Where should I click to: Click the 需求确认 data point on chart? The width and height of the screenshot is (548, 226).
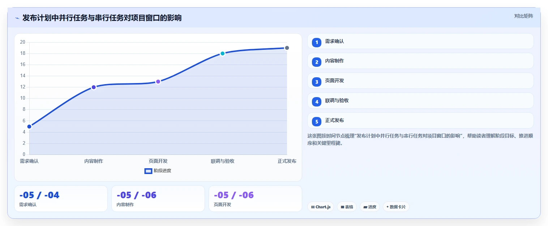pyautogui.click(x=29, y=126)
